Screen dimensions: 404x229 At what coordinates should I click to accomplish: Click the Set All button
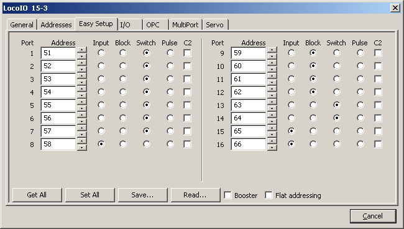[x=90, y=195]
